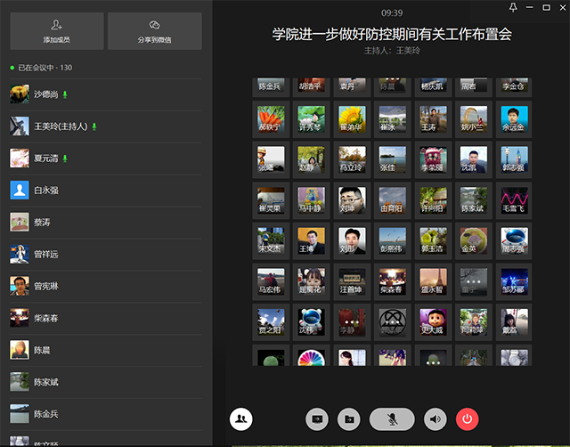Pin the meeting window on top

514,7
